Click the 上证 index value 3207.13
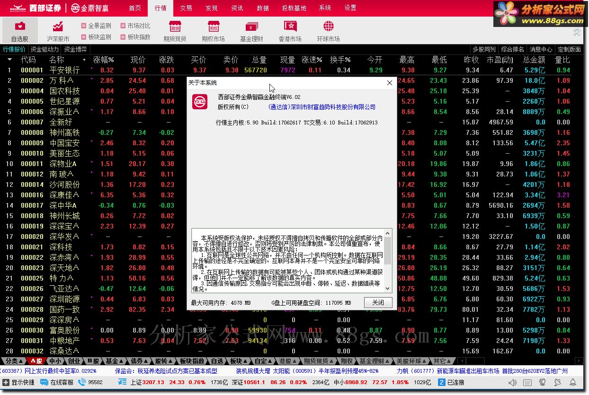This screenshot has height=395, width=589. (153, 382)
